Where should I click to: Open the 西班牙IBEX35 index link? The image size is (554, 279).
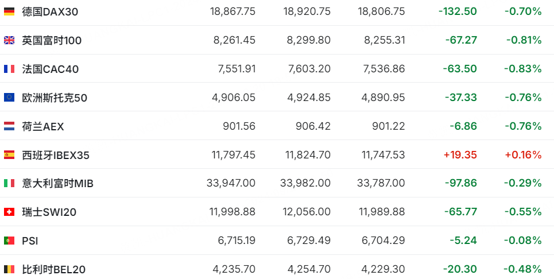(56, 155)
